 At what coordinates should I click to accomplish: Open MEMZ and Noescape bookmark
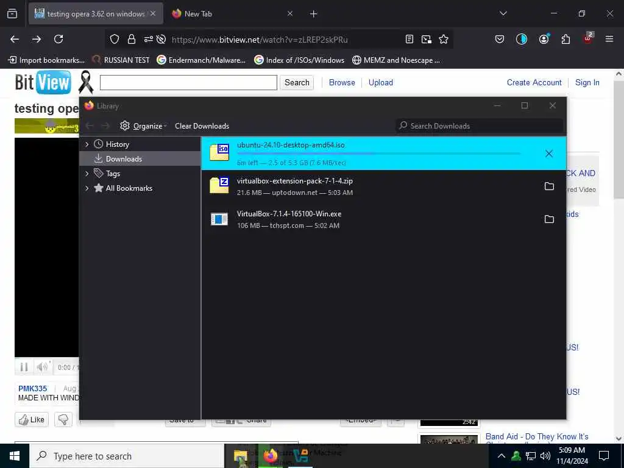pos(396,60)
